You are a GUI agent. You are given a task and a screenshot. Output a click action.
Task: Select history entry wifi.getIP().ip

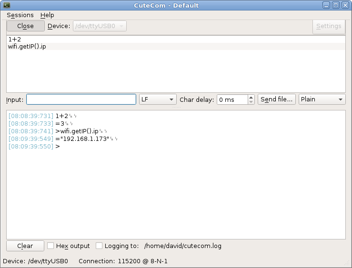[x=176, y=47]
